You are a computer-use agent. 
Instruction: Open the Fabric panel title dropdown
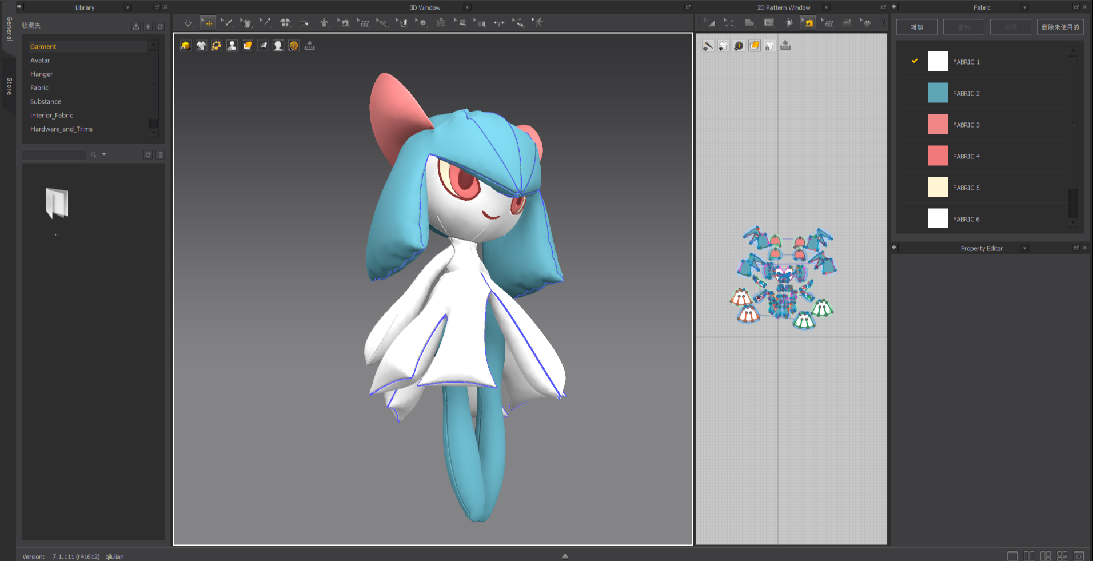click(x=1024, y=7)
